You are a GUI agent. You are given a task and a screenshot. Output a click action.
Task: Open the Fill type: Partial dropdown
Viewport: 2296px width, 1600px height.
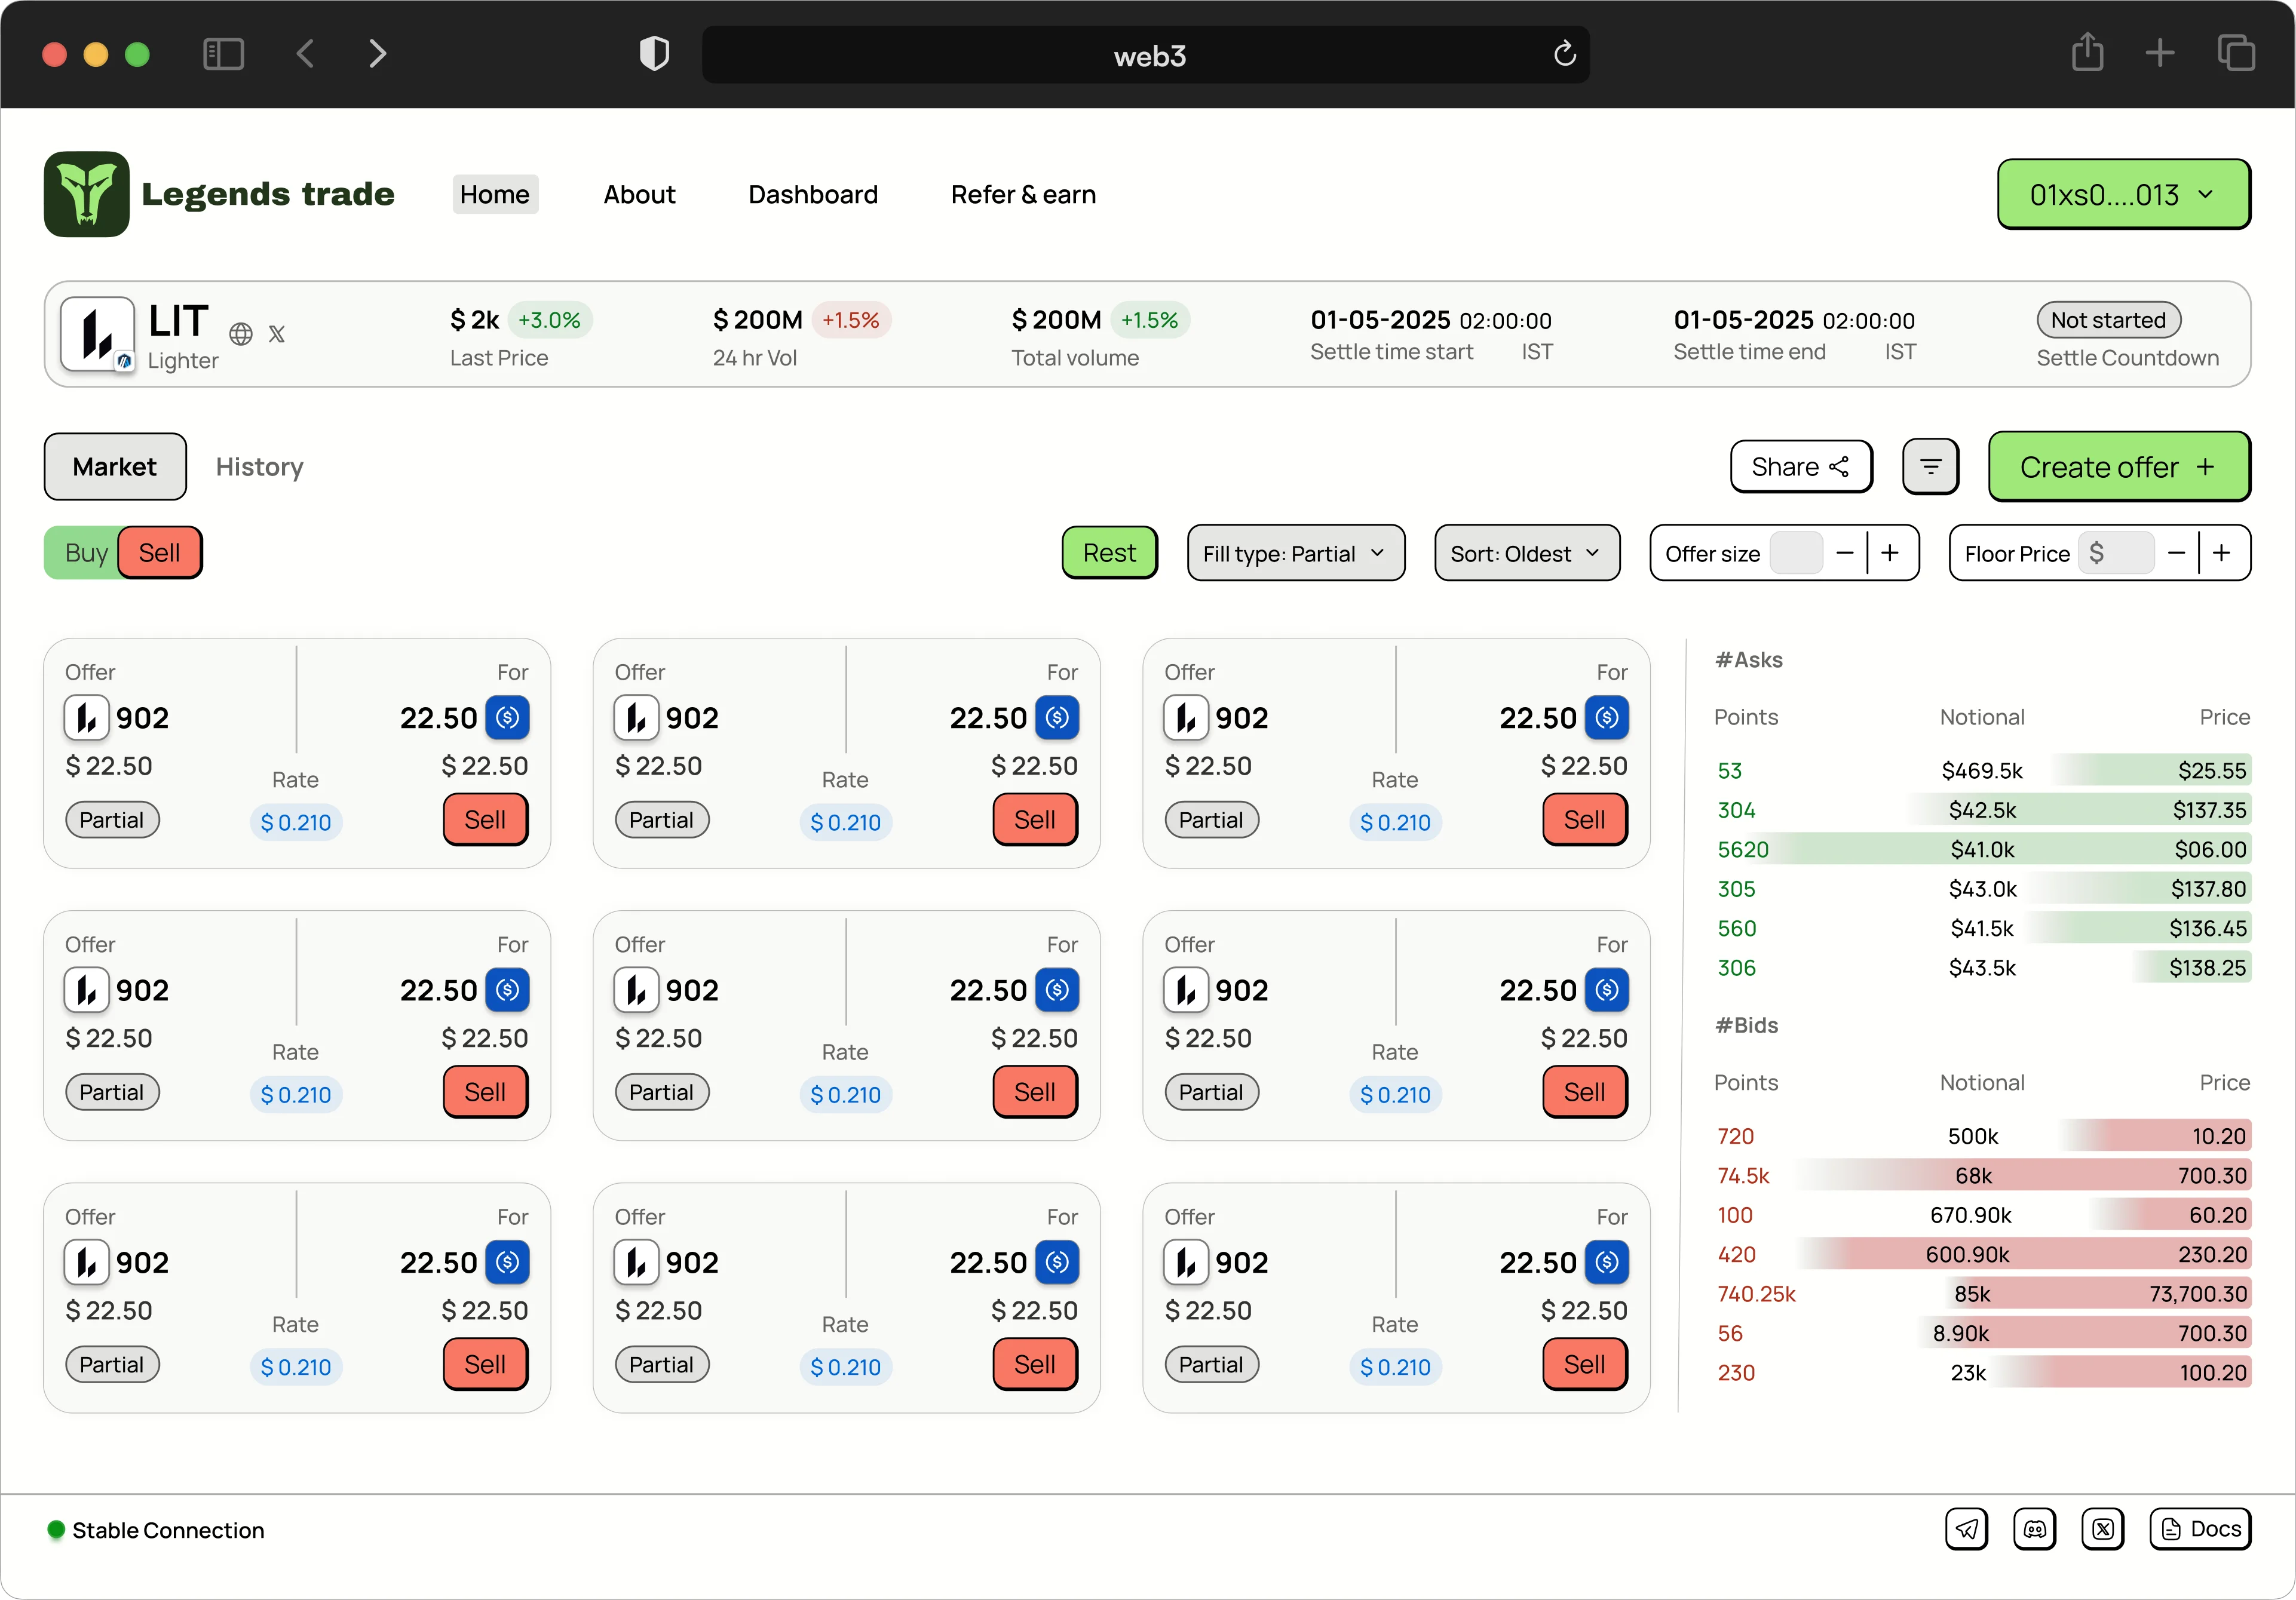point(1295,554)
